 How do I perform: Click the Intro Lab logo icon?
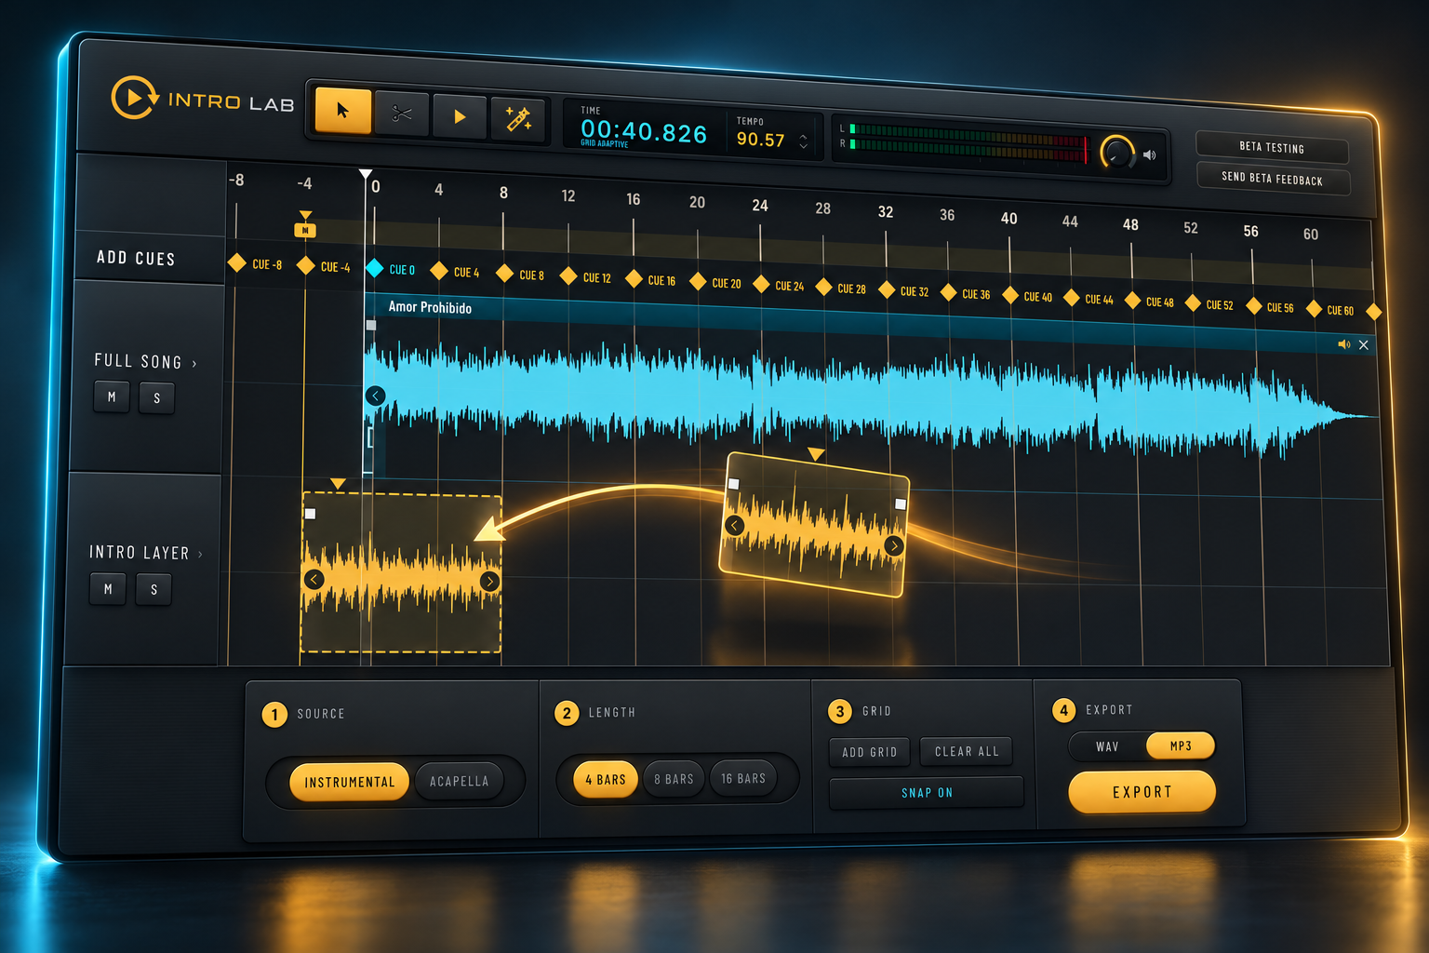pos(134,98)
